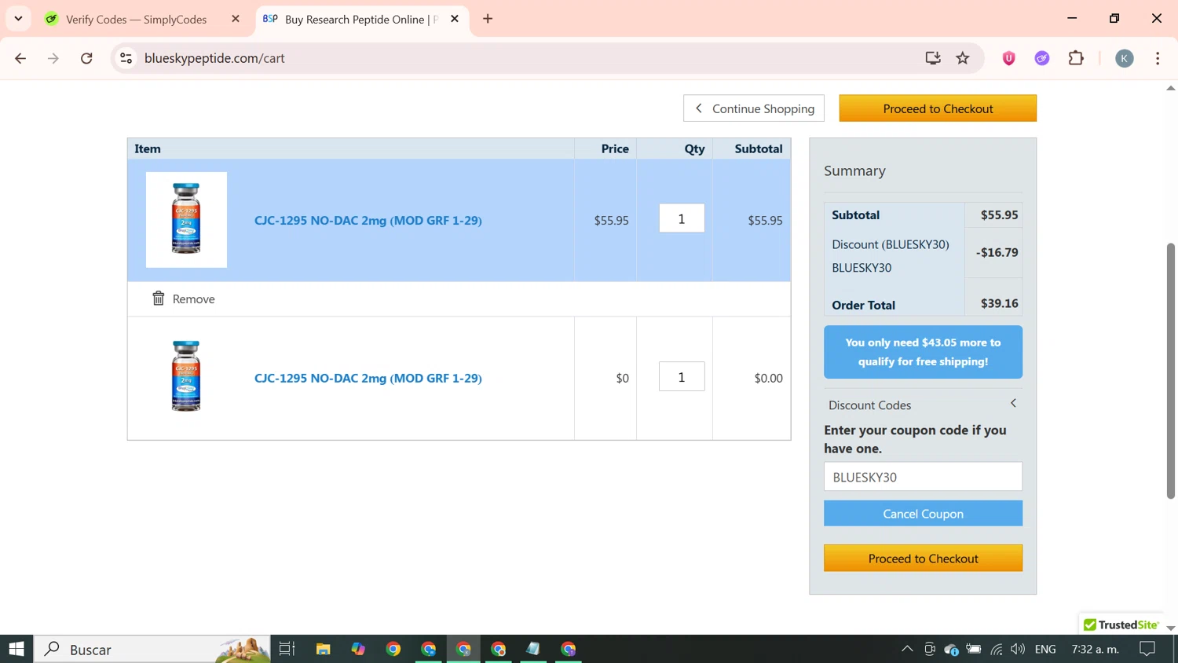Close the Buy Research Peptide tab

[x=455, y=19]
